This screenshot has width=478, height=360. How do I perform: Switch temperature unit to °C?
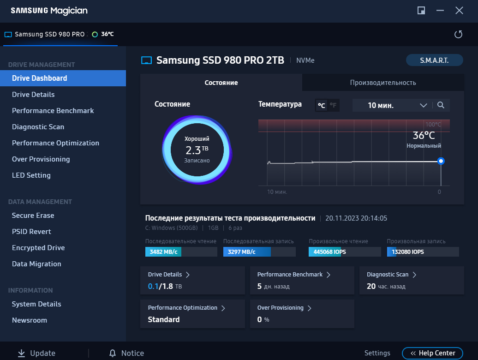pyautogui.click(x=321, y=106)
